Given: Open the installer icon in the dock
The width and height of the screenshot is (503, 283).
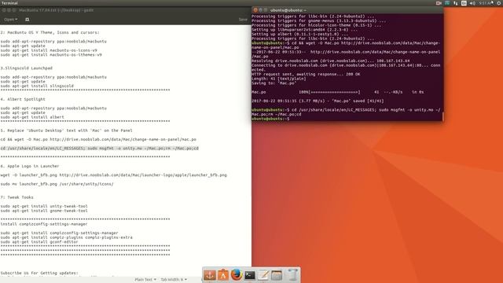Looking at the screenshot, I should [210, 275].
